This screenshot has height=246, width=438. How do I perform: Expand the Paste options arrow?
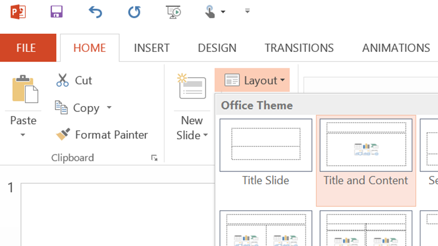(x=23, y=135)
